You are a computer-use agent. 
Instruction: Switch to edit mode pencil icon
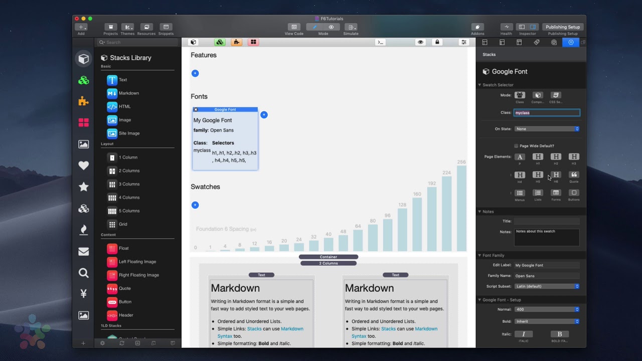coord(315,27)
